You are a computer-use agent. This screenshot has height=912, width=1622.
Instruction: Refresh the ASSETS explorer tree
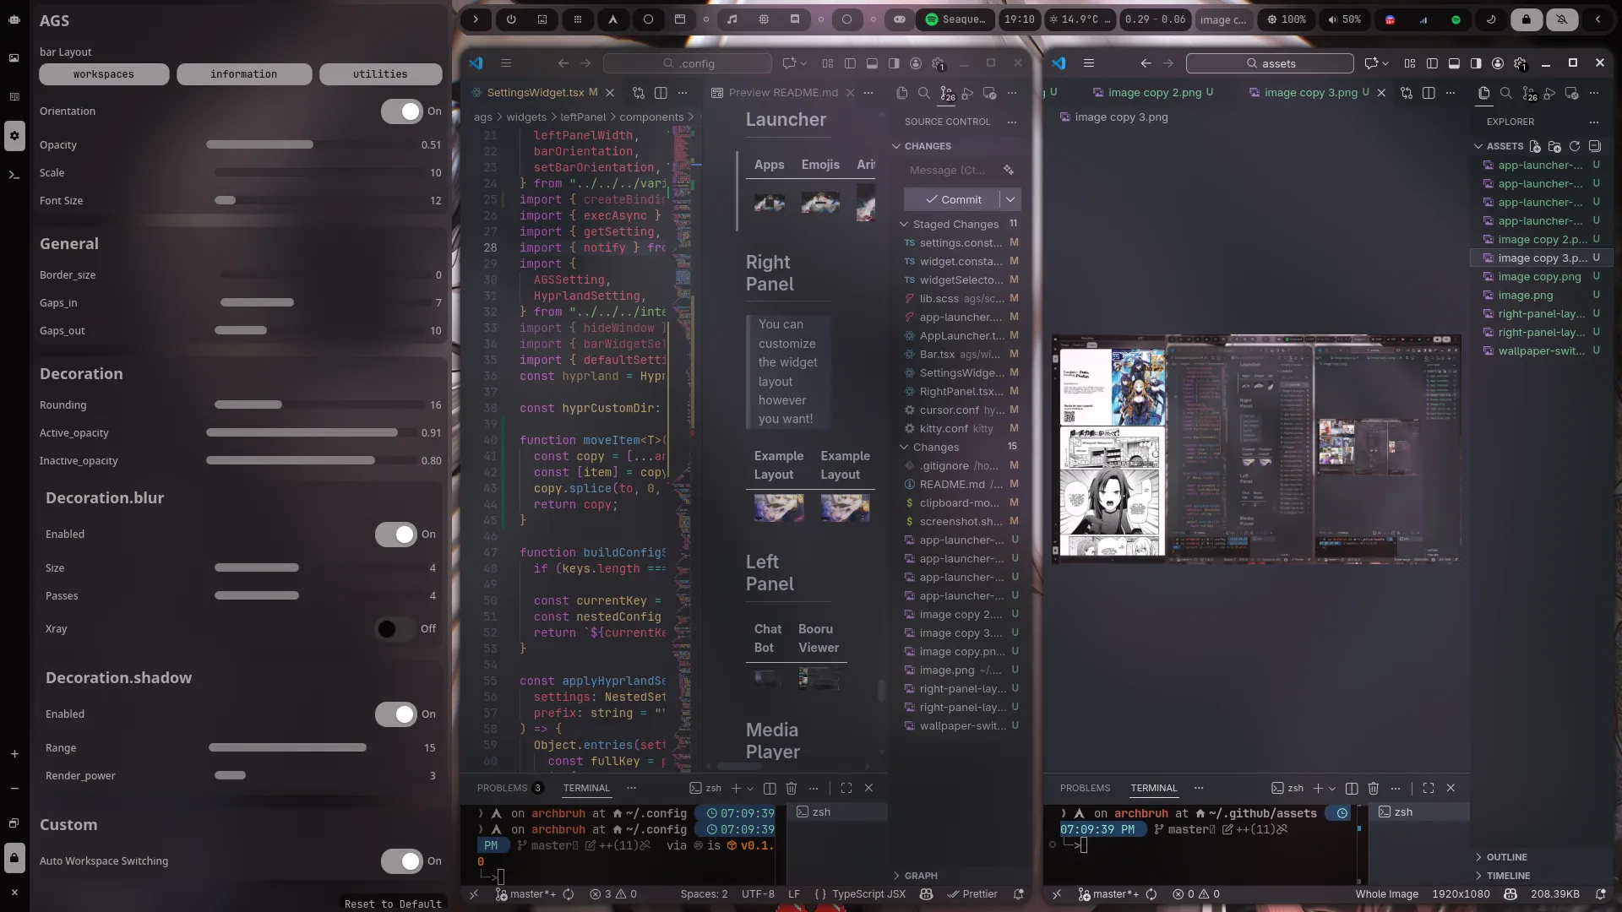pos(1575,146)
